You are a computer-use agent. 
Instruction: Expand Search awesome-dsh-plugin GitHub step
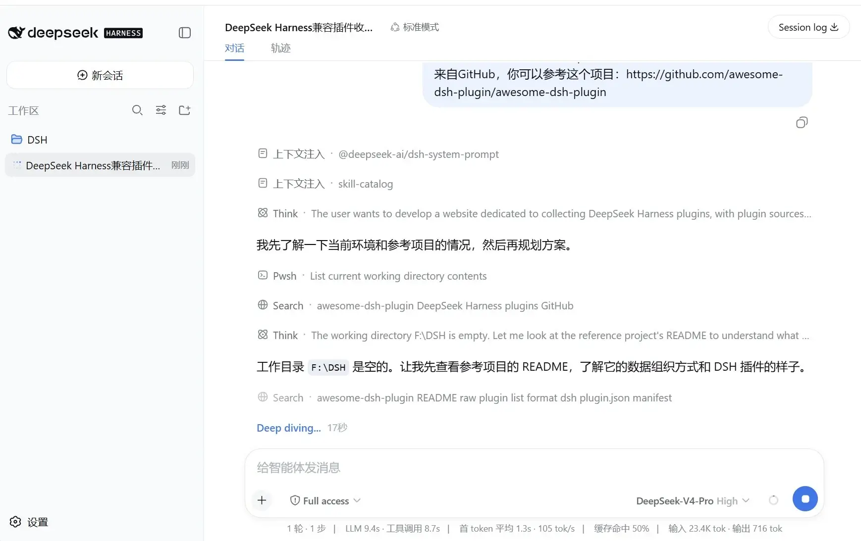click(x=416, y=306)
